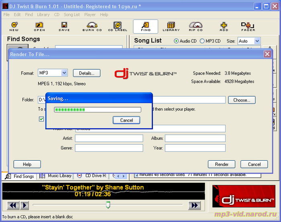Click the Help button in dialog
Image resolution: width=281 pixels, height=222 pixels.
pos(27,164)
